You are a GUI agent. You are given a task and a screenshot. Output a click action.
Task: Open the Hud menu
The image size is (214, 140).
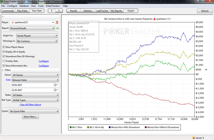coord(33,6)
